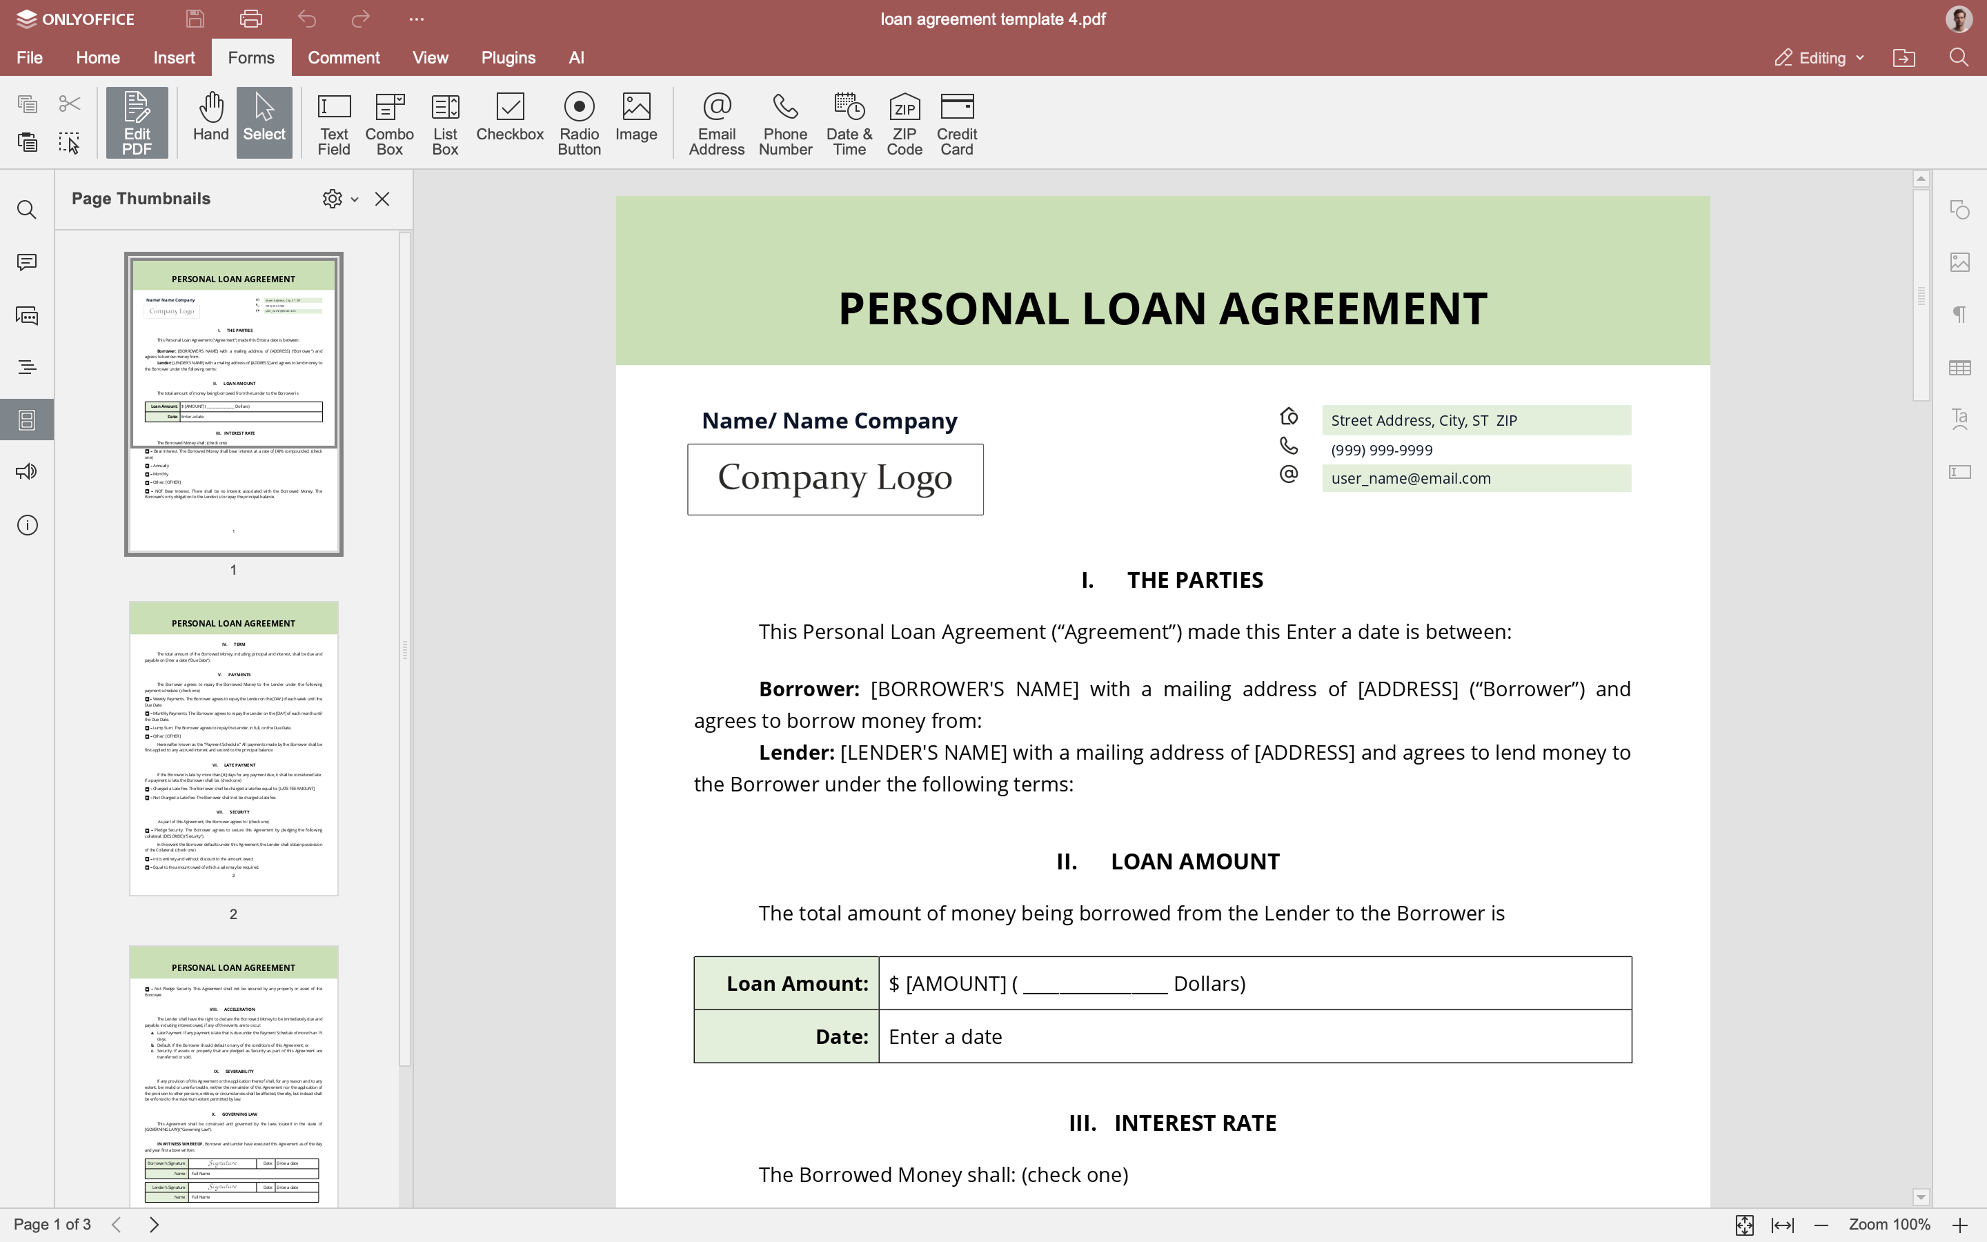Insert a ZIP Code field
This screenshot has width=1987, height=1242.
pyautogui.click(x=904, y=124)
